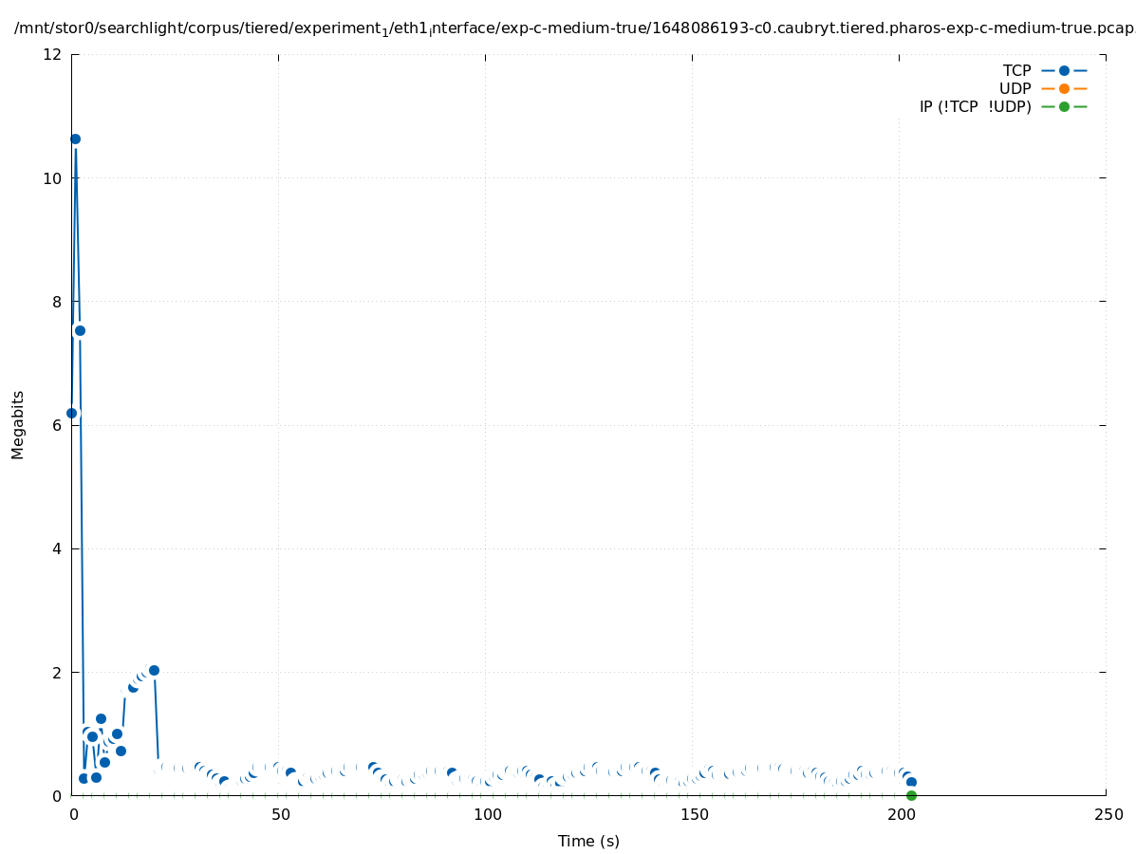Click the last blue TCP data point
Image resolution: width=1136 pixels, height=854 pixels.
[x=911, y=782]
